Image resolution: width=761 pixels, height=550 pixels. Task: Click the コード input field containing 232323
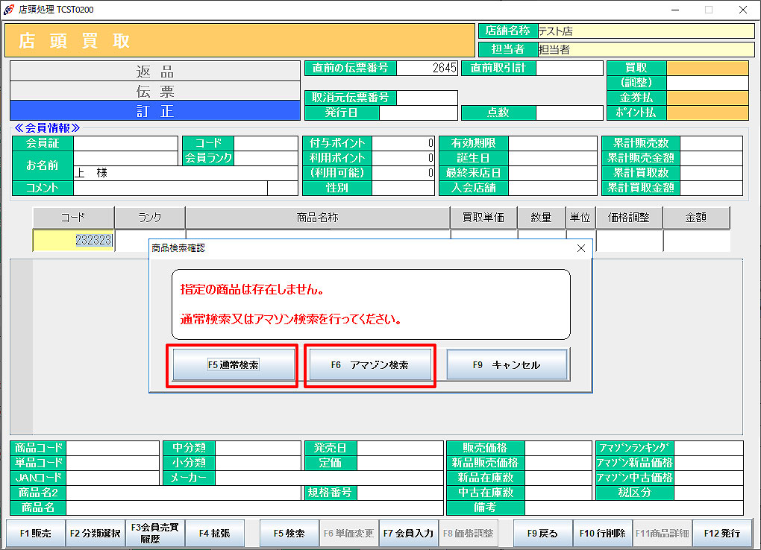[x=73, y=241]
